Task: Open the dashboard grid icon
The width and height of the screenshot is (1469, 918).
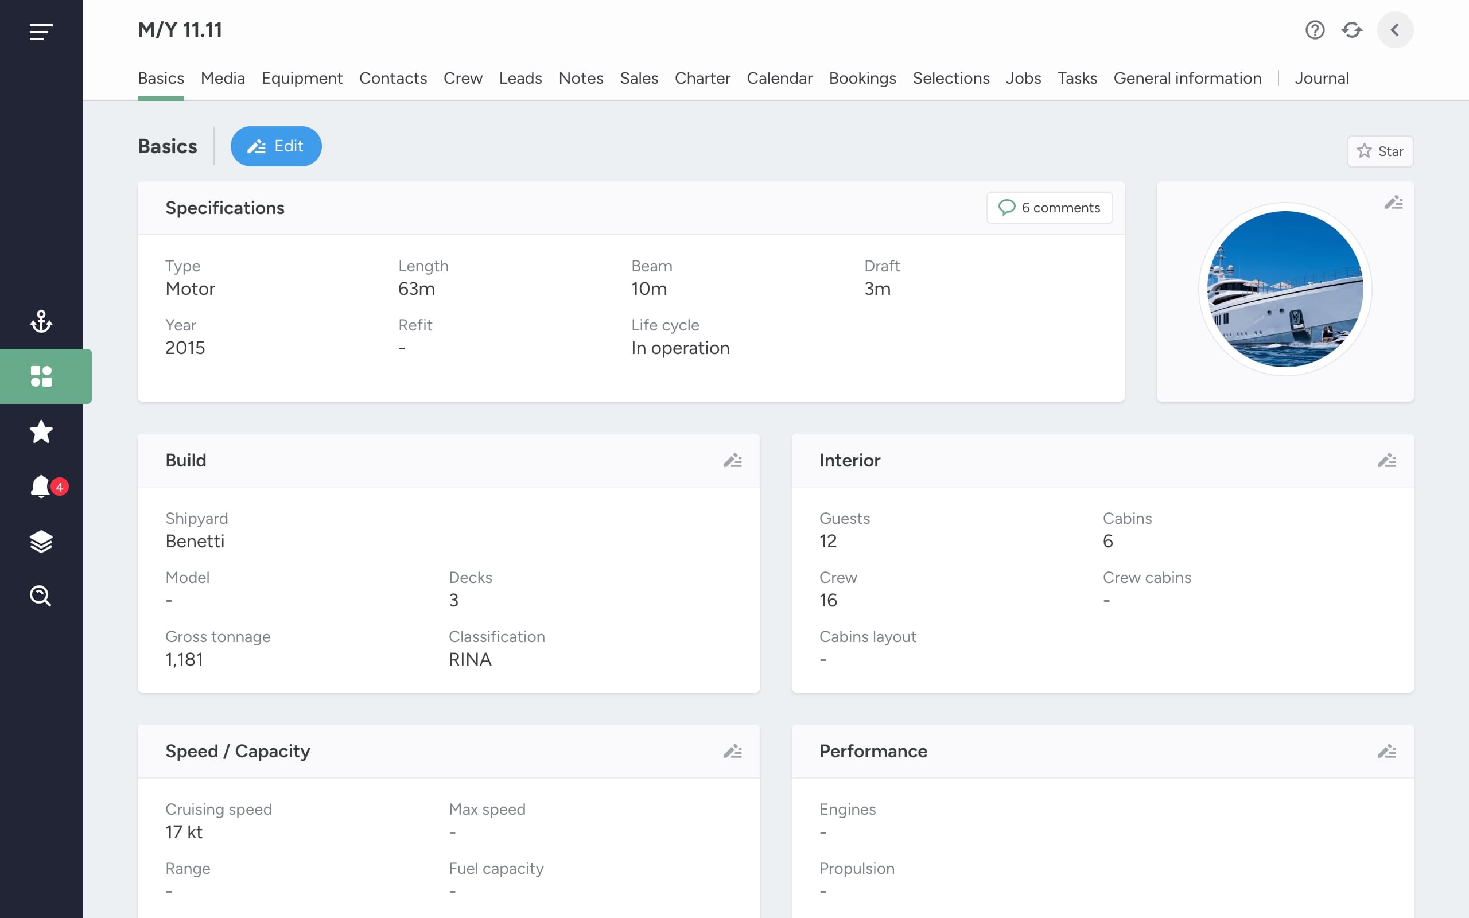Action: (41, 376)
